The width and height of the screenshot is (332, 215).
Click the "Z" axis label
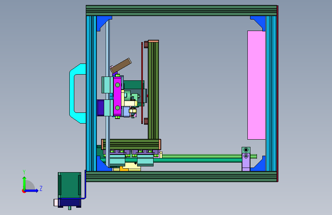41,188
